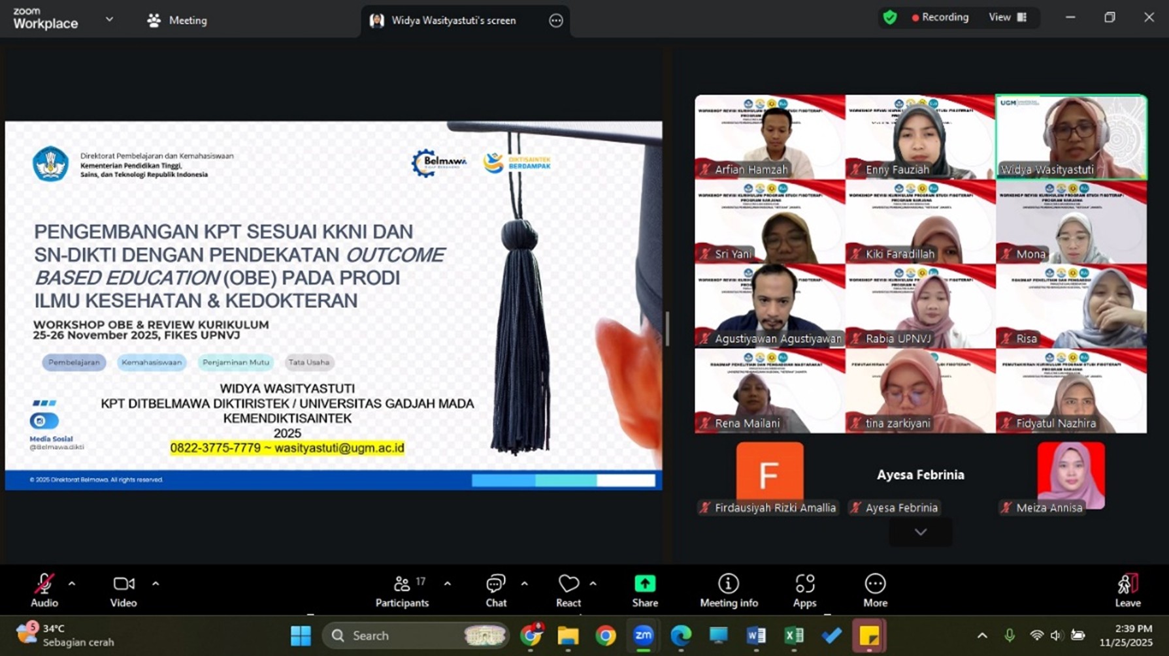Click the encryption shield icon

click(x=889, y=18)
